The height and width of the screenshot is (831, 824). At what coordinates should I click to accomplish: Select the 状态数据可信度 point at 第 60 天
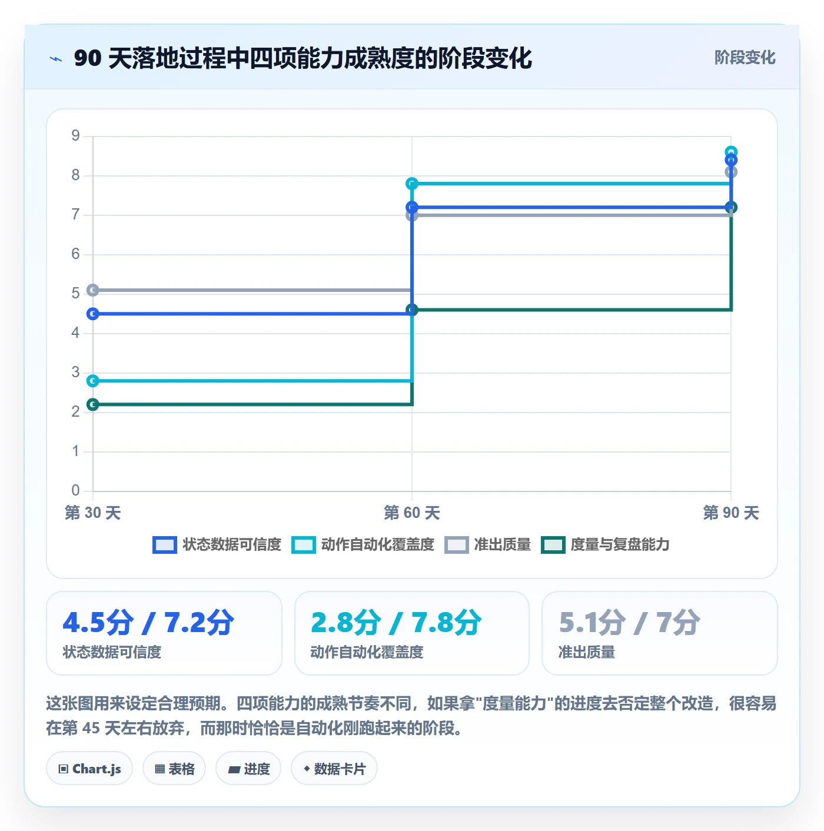(412, 207)
